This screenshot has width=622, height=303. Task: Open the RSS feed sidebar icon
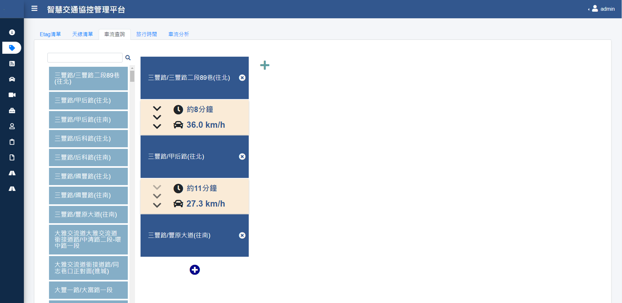click(x=12, y=64)
